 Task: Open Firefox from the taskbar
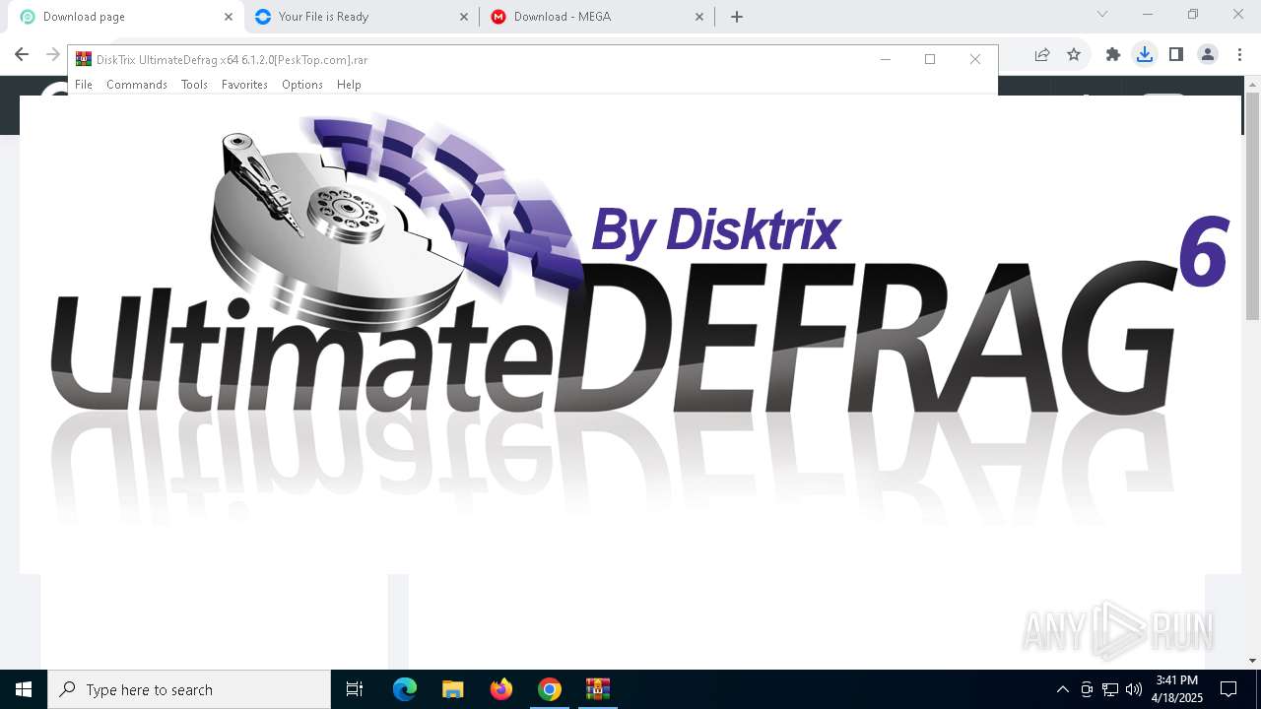click(501, 689)
